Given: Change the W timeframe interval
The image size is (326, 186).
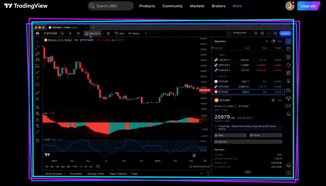Looking at the screenshot, I should pyautogui.click(x=70, y=33).
